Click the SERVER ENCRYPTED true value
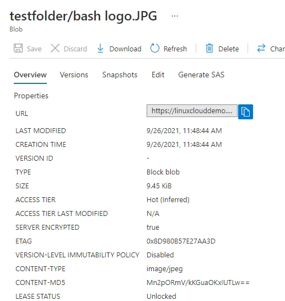 (153, 228)
